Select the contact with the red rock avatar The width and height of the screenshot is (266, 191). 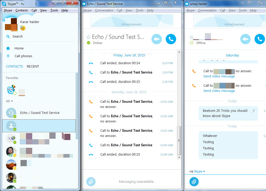(11, 165)
